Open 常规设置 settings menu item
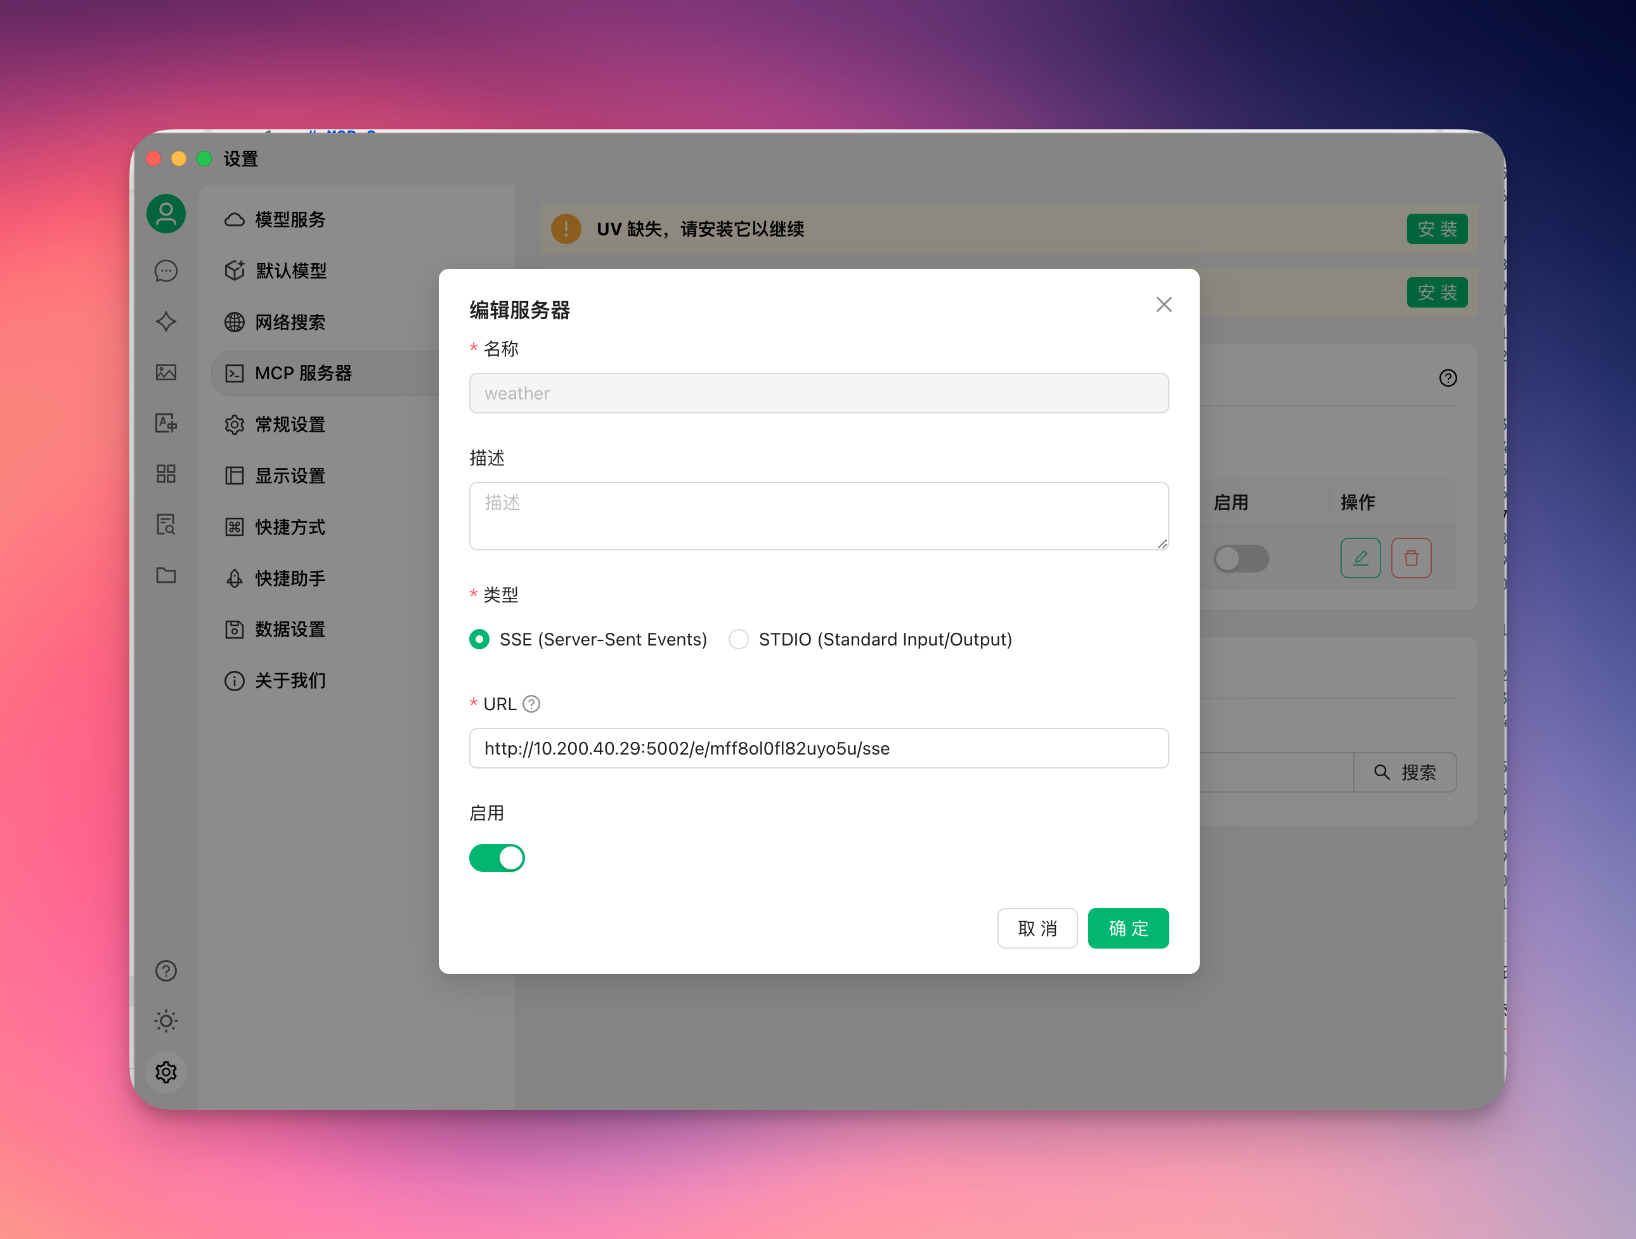This screenshot has height=1239, width=1636. tap(290, 425)
